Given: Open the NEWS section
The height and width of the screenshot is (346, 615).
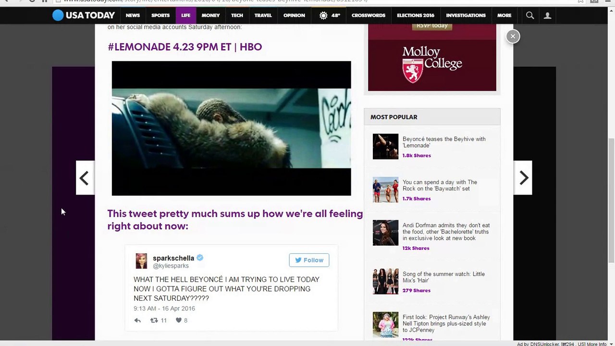Looking at the screenshot, I should (x=133, y=15).
